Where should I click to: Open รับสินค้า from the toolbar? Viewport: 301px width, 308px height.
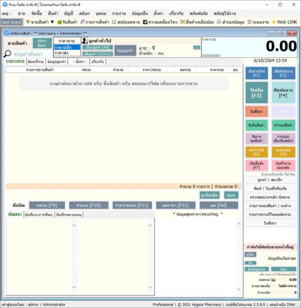pyautogui.click(x=67, y=22)
